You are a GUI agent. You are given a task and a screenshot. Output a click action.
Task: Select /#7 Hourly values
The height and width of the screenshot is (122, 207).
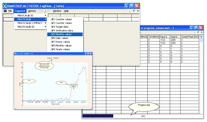click(65, 42)
